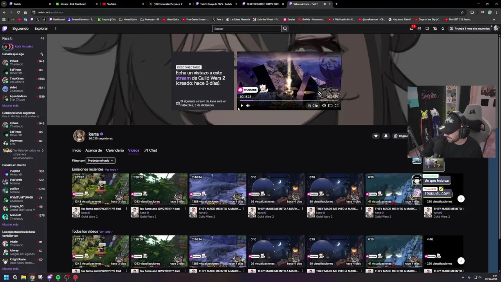Expand Mostrar más under espectadores de kana
Screen dimensions: 501x282
click(10, 269)
